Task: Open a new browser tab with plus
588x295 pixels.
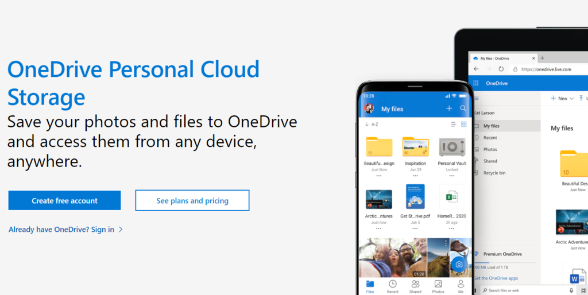Action: (x=542, y=58)
